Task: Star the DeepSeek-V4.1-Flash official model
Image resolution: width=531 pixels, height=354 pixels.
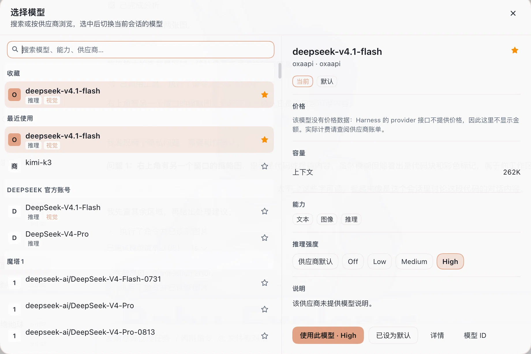Action: tap(265, 211)
